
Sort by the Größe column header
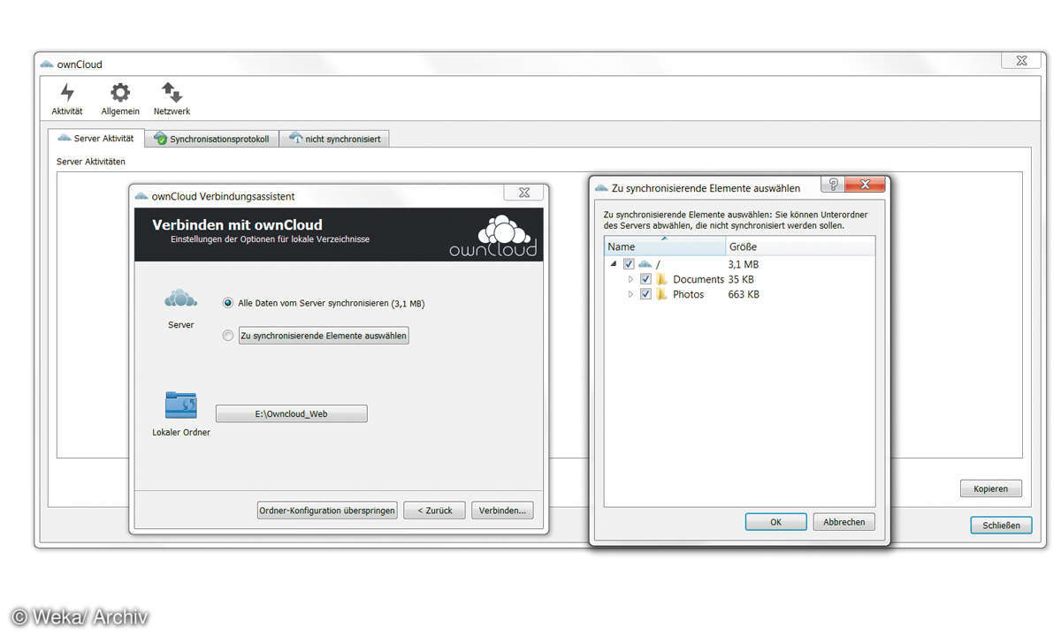[x=800, y=246]
